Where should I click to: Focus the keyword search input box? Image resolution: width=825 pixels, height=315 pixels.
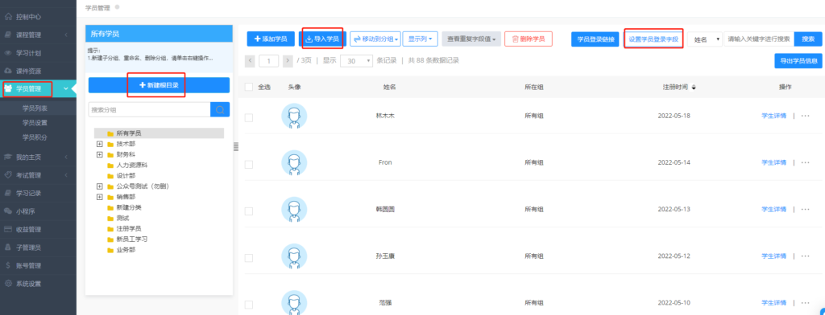(759, 39)
